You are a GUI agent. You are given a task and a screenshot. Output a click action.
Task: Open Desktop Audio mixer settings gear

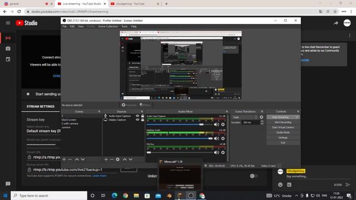pyautogui.click(x=223, y=138)
